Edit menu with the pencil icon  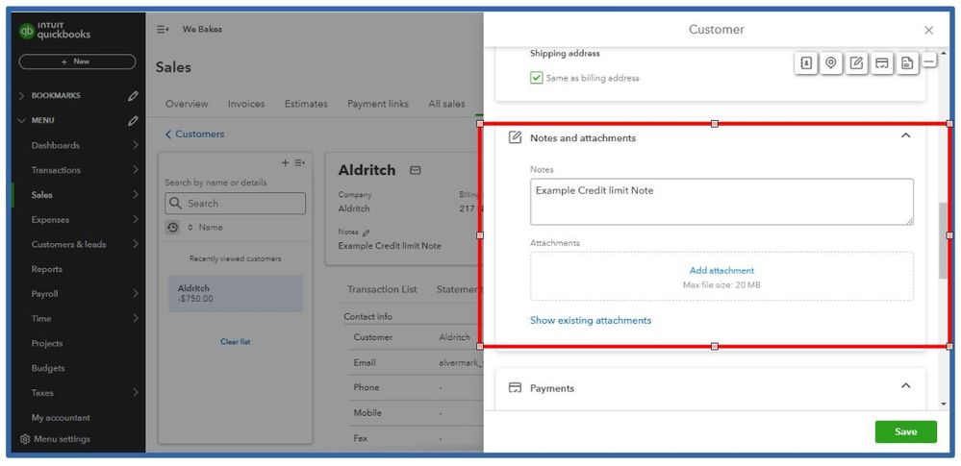(x=133, y=121)
